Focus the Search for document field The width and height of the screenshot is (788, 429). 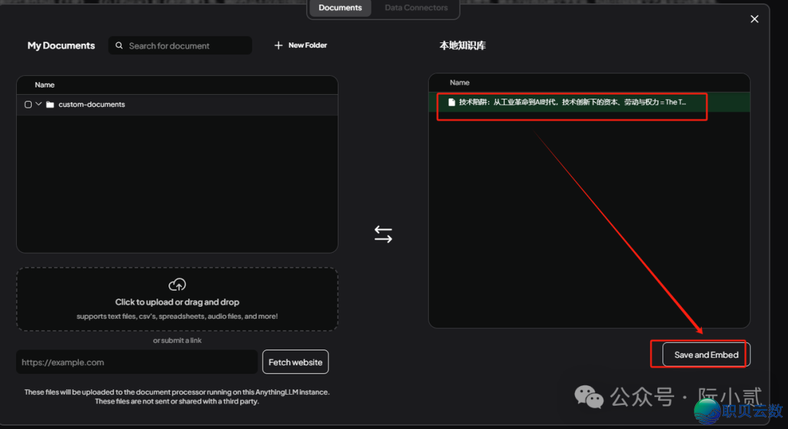click(x=186, y=46)
